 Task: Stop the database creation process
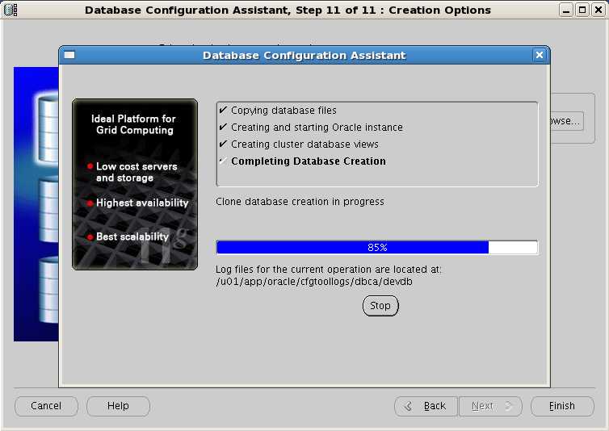coord(380,306)
